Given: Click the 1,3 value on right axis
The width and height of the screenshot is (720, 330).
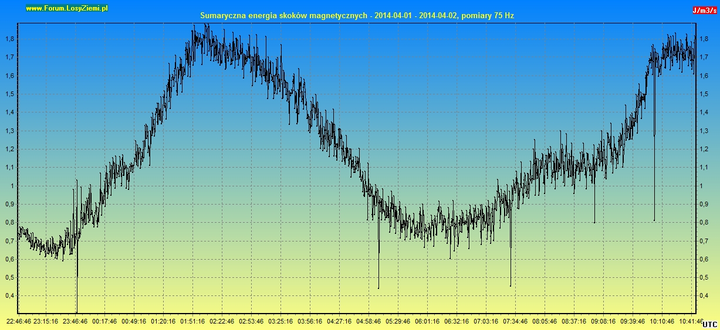Looking at the screenshot, I should [x=704, y=131].
